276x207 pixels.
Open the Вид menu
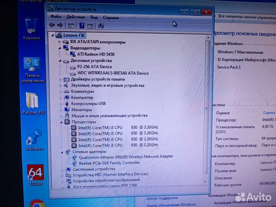tap(94, 17)
